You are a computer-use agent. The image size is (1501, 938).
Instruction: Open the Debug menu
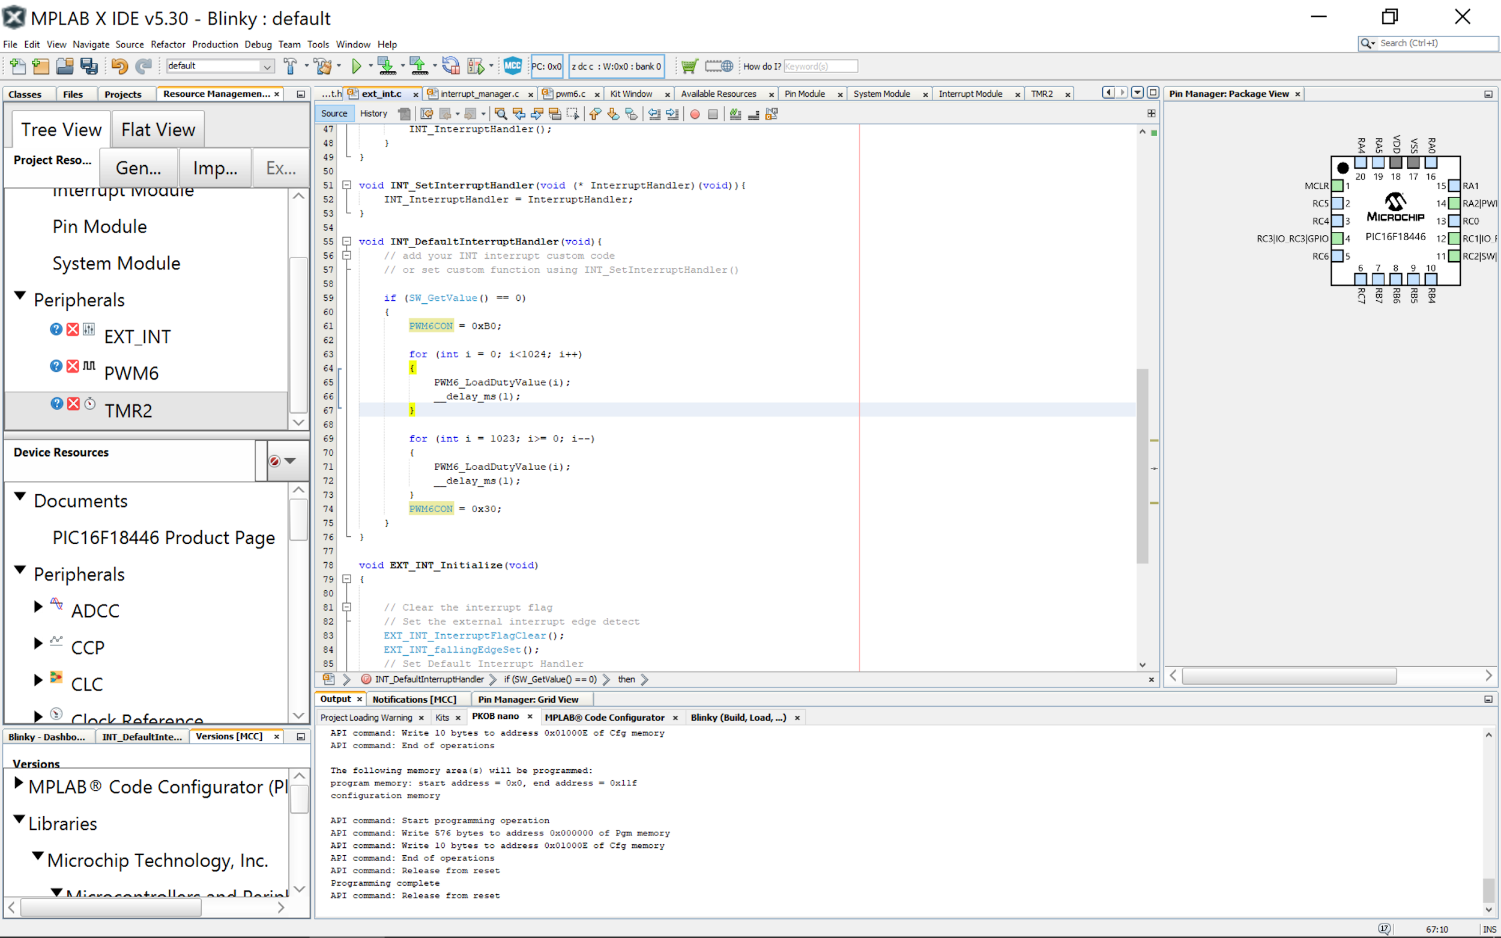pos(258,44)
